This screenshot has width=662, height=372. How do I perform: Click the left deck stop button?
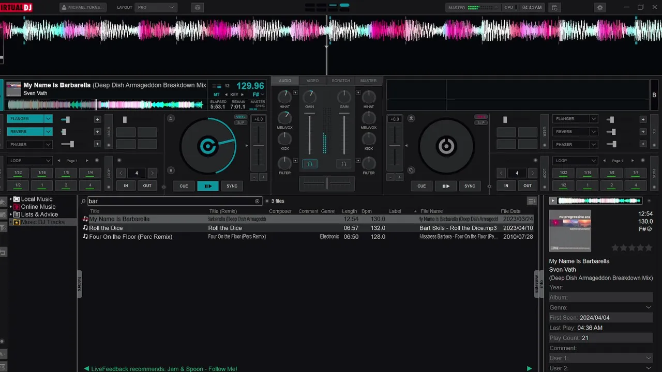172,170
